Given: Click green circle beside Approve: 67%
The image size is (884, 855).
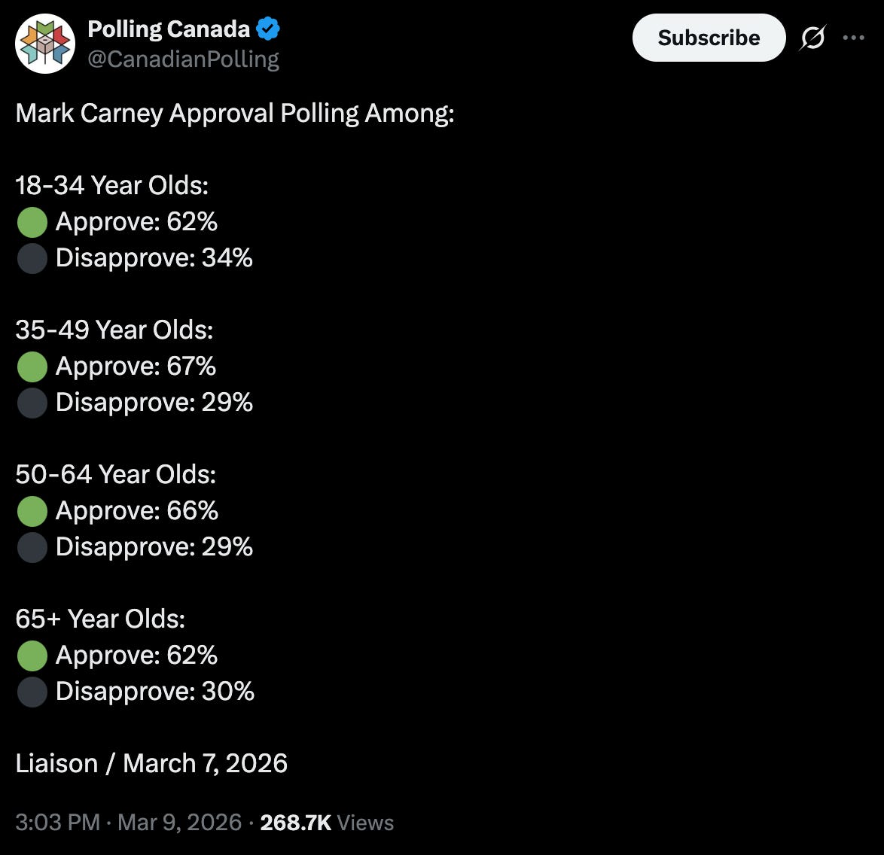Looking at the screenshot, I should (32, 367).
